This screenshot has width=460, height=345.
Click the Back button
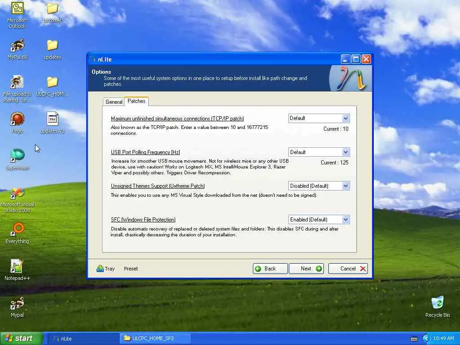click(x=270, y=269)
